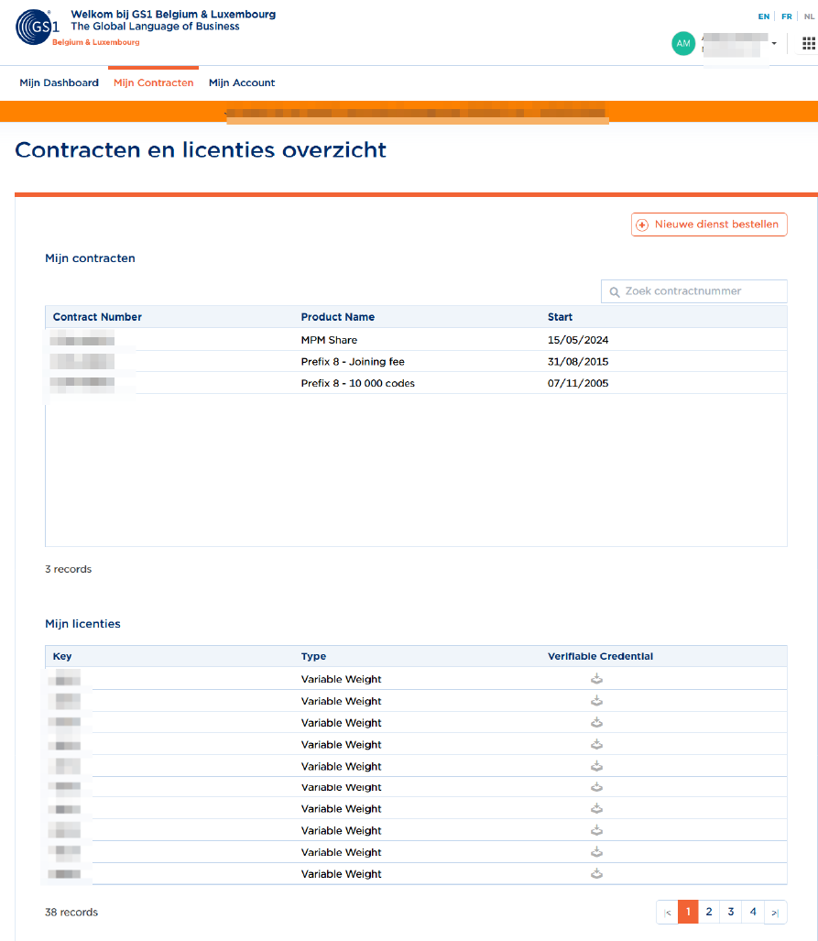Select the Prefix 8 - Joining fee row
The height and width of the screenshot is (941, 818).
[x=416, y=361]
